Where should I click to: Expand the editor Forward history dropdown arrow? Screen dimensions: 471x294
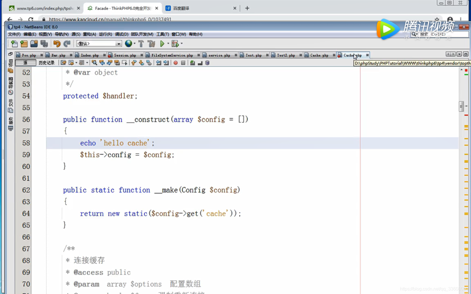(87, 63)
